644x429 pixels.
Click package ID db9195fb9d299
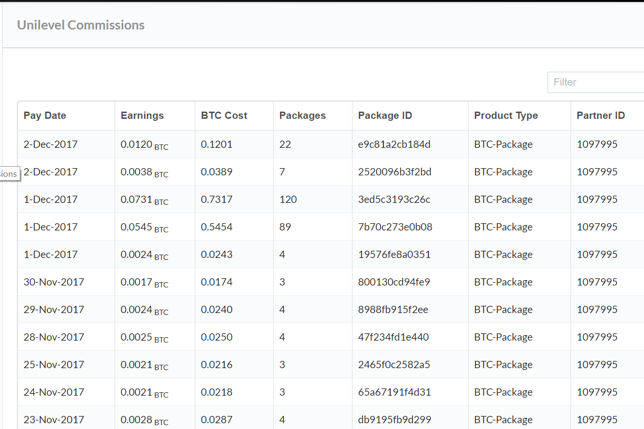pos(395,420)
